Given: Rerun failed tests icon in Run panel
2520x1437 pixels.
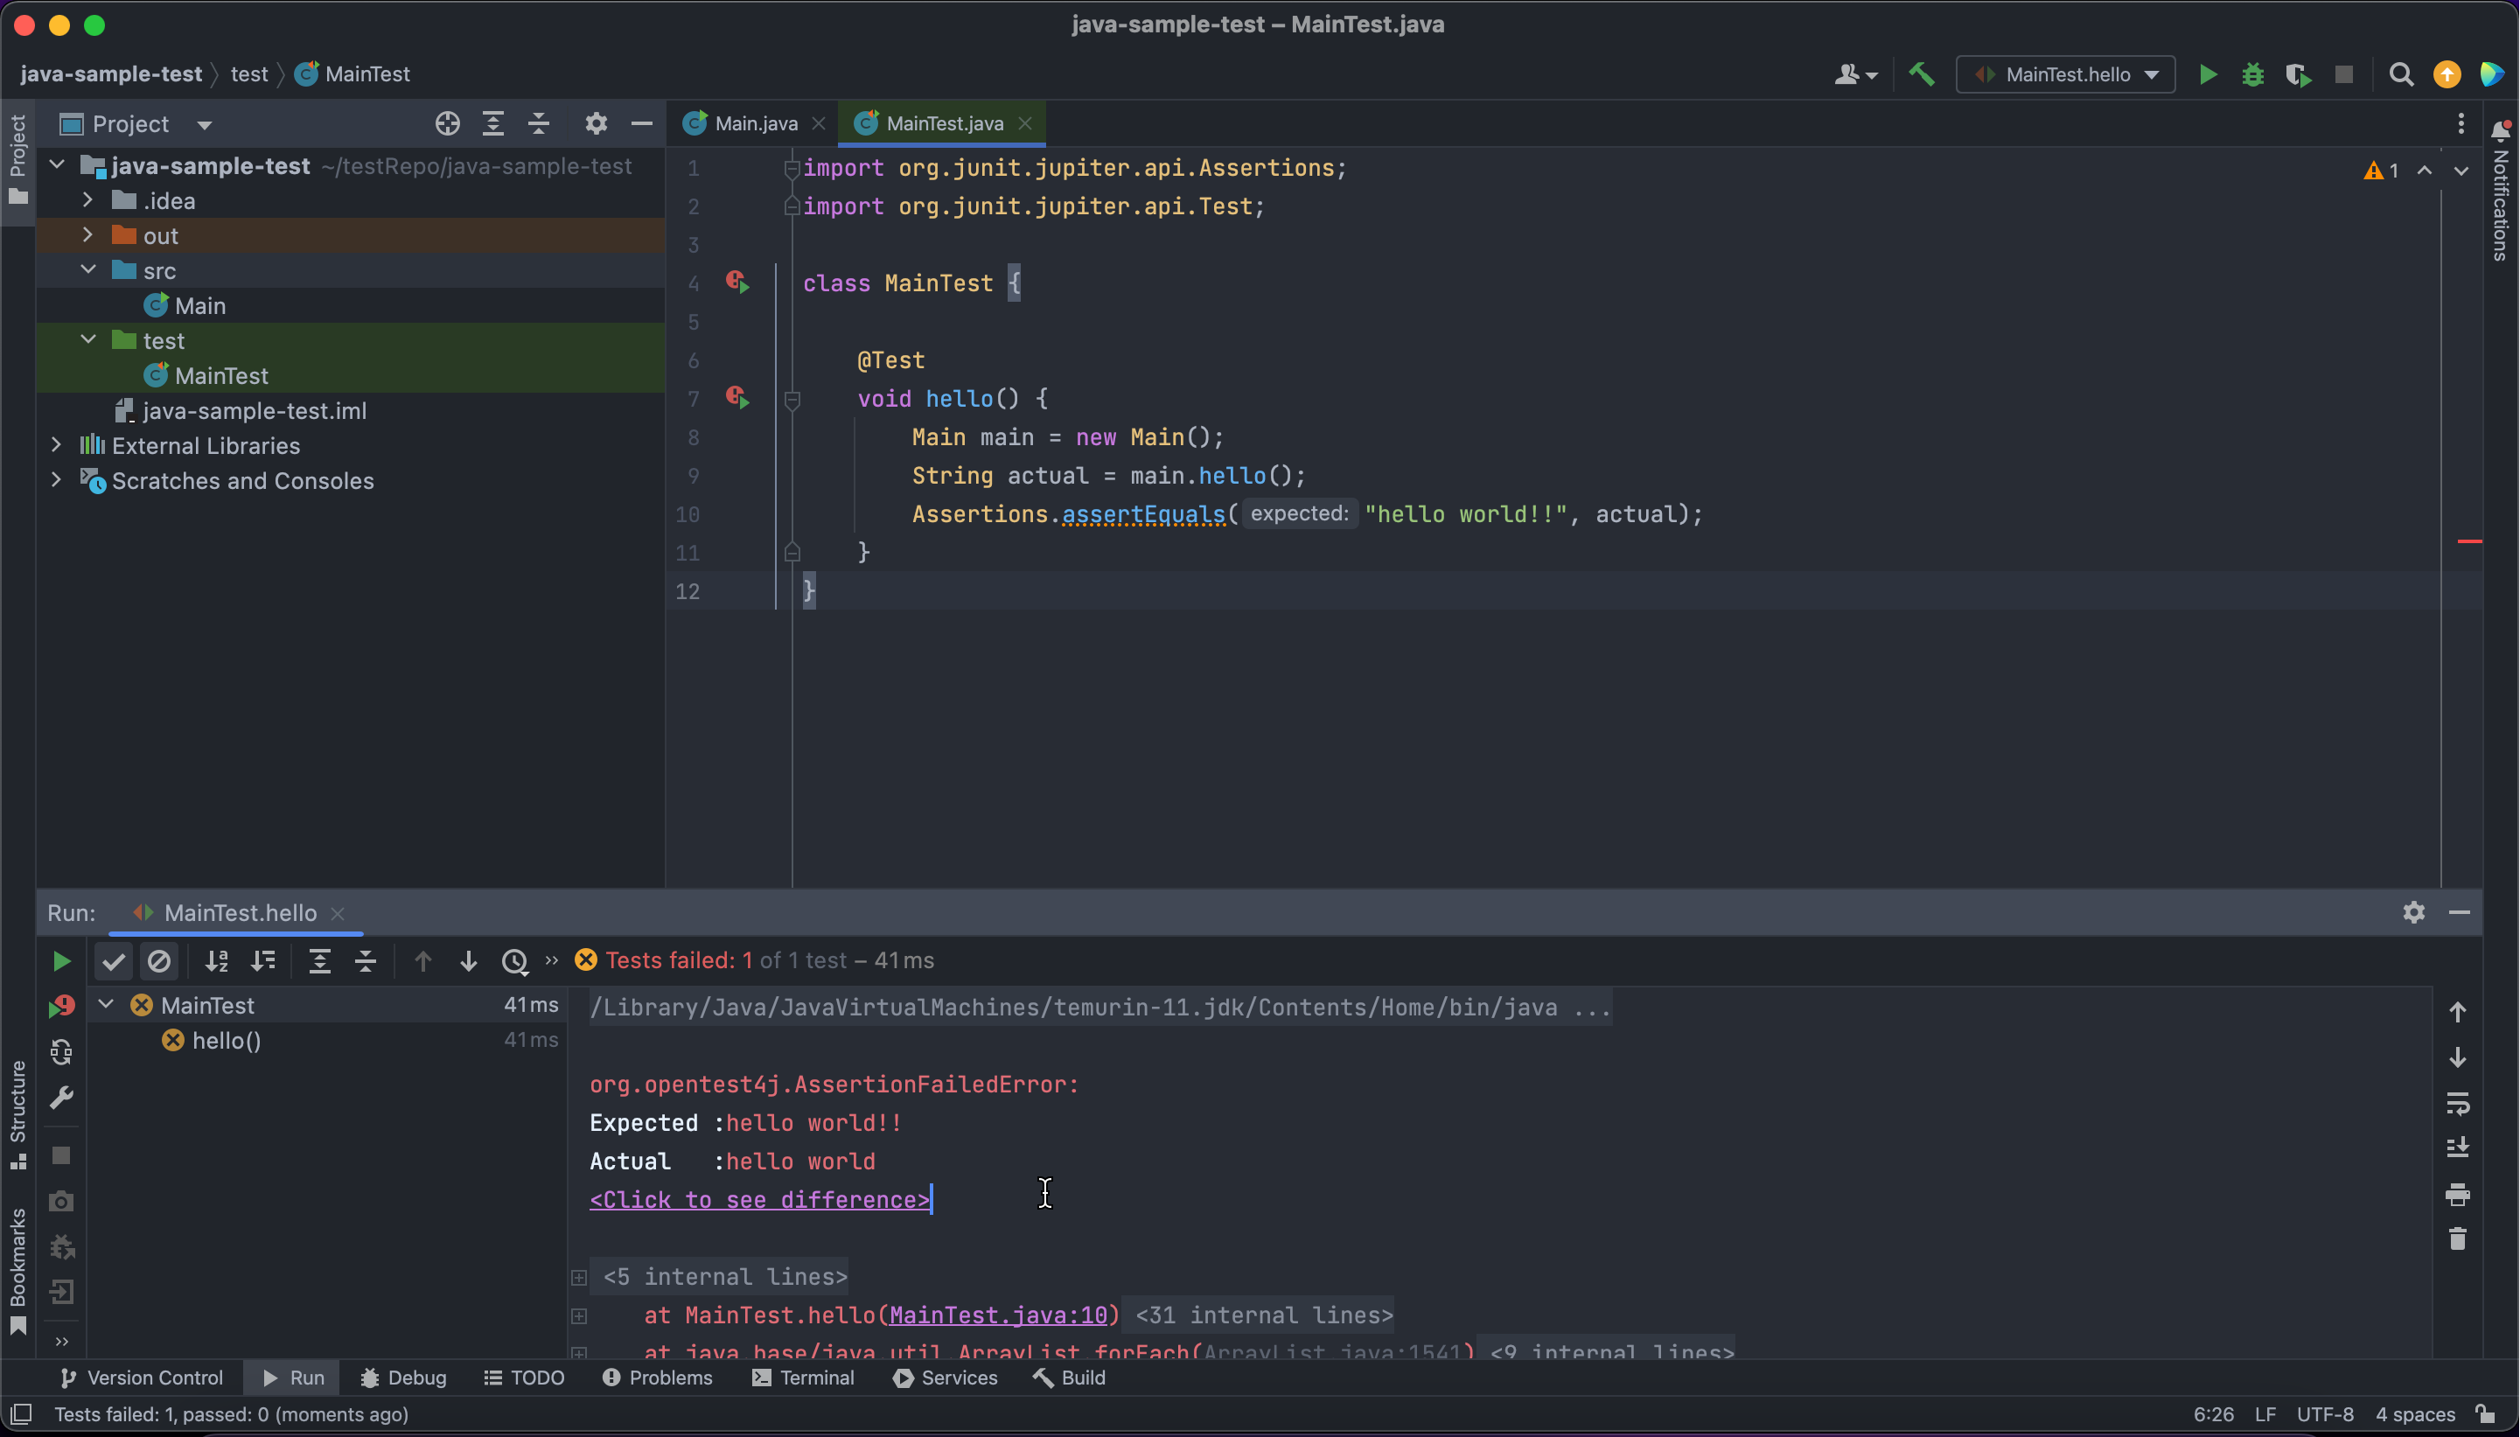Looking at the screenshot, I should 61,1006.
